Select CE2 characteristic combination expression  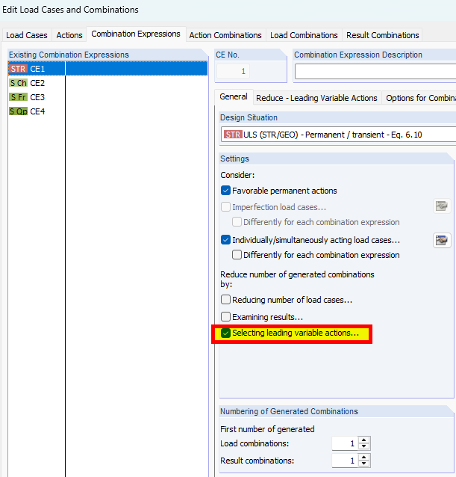107,83
